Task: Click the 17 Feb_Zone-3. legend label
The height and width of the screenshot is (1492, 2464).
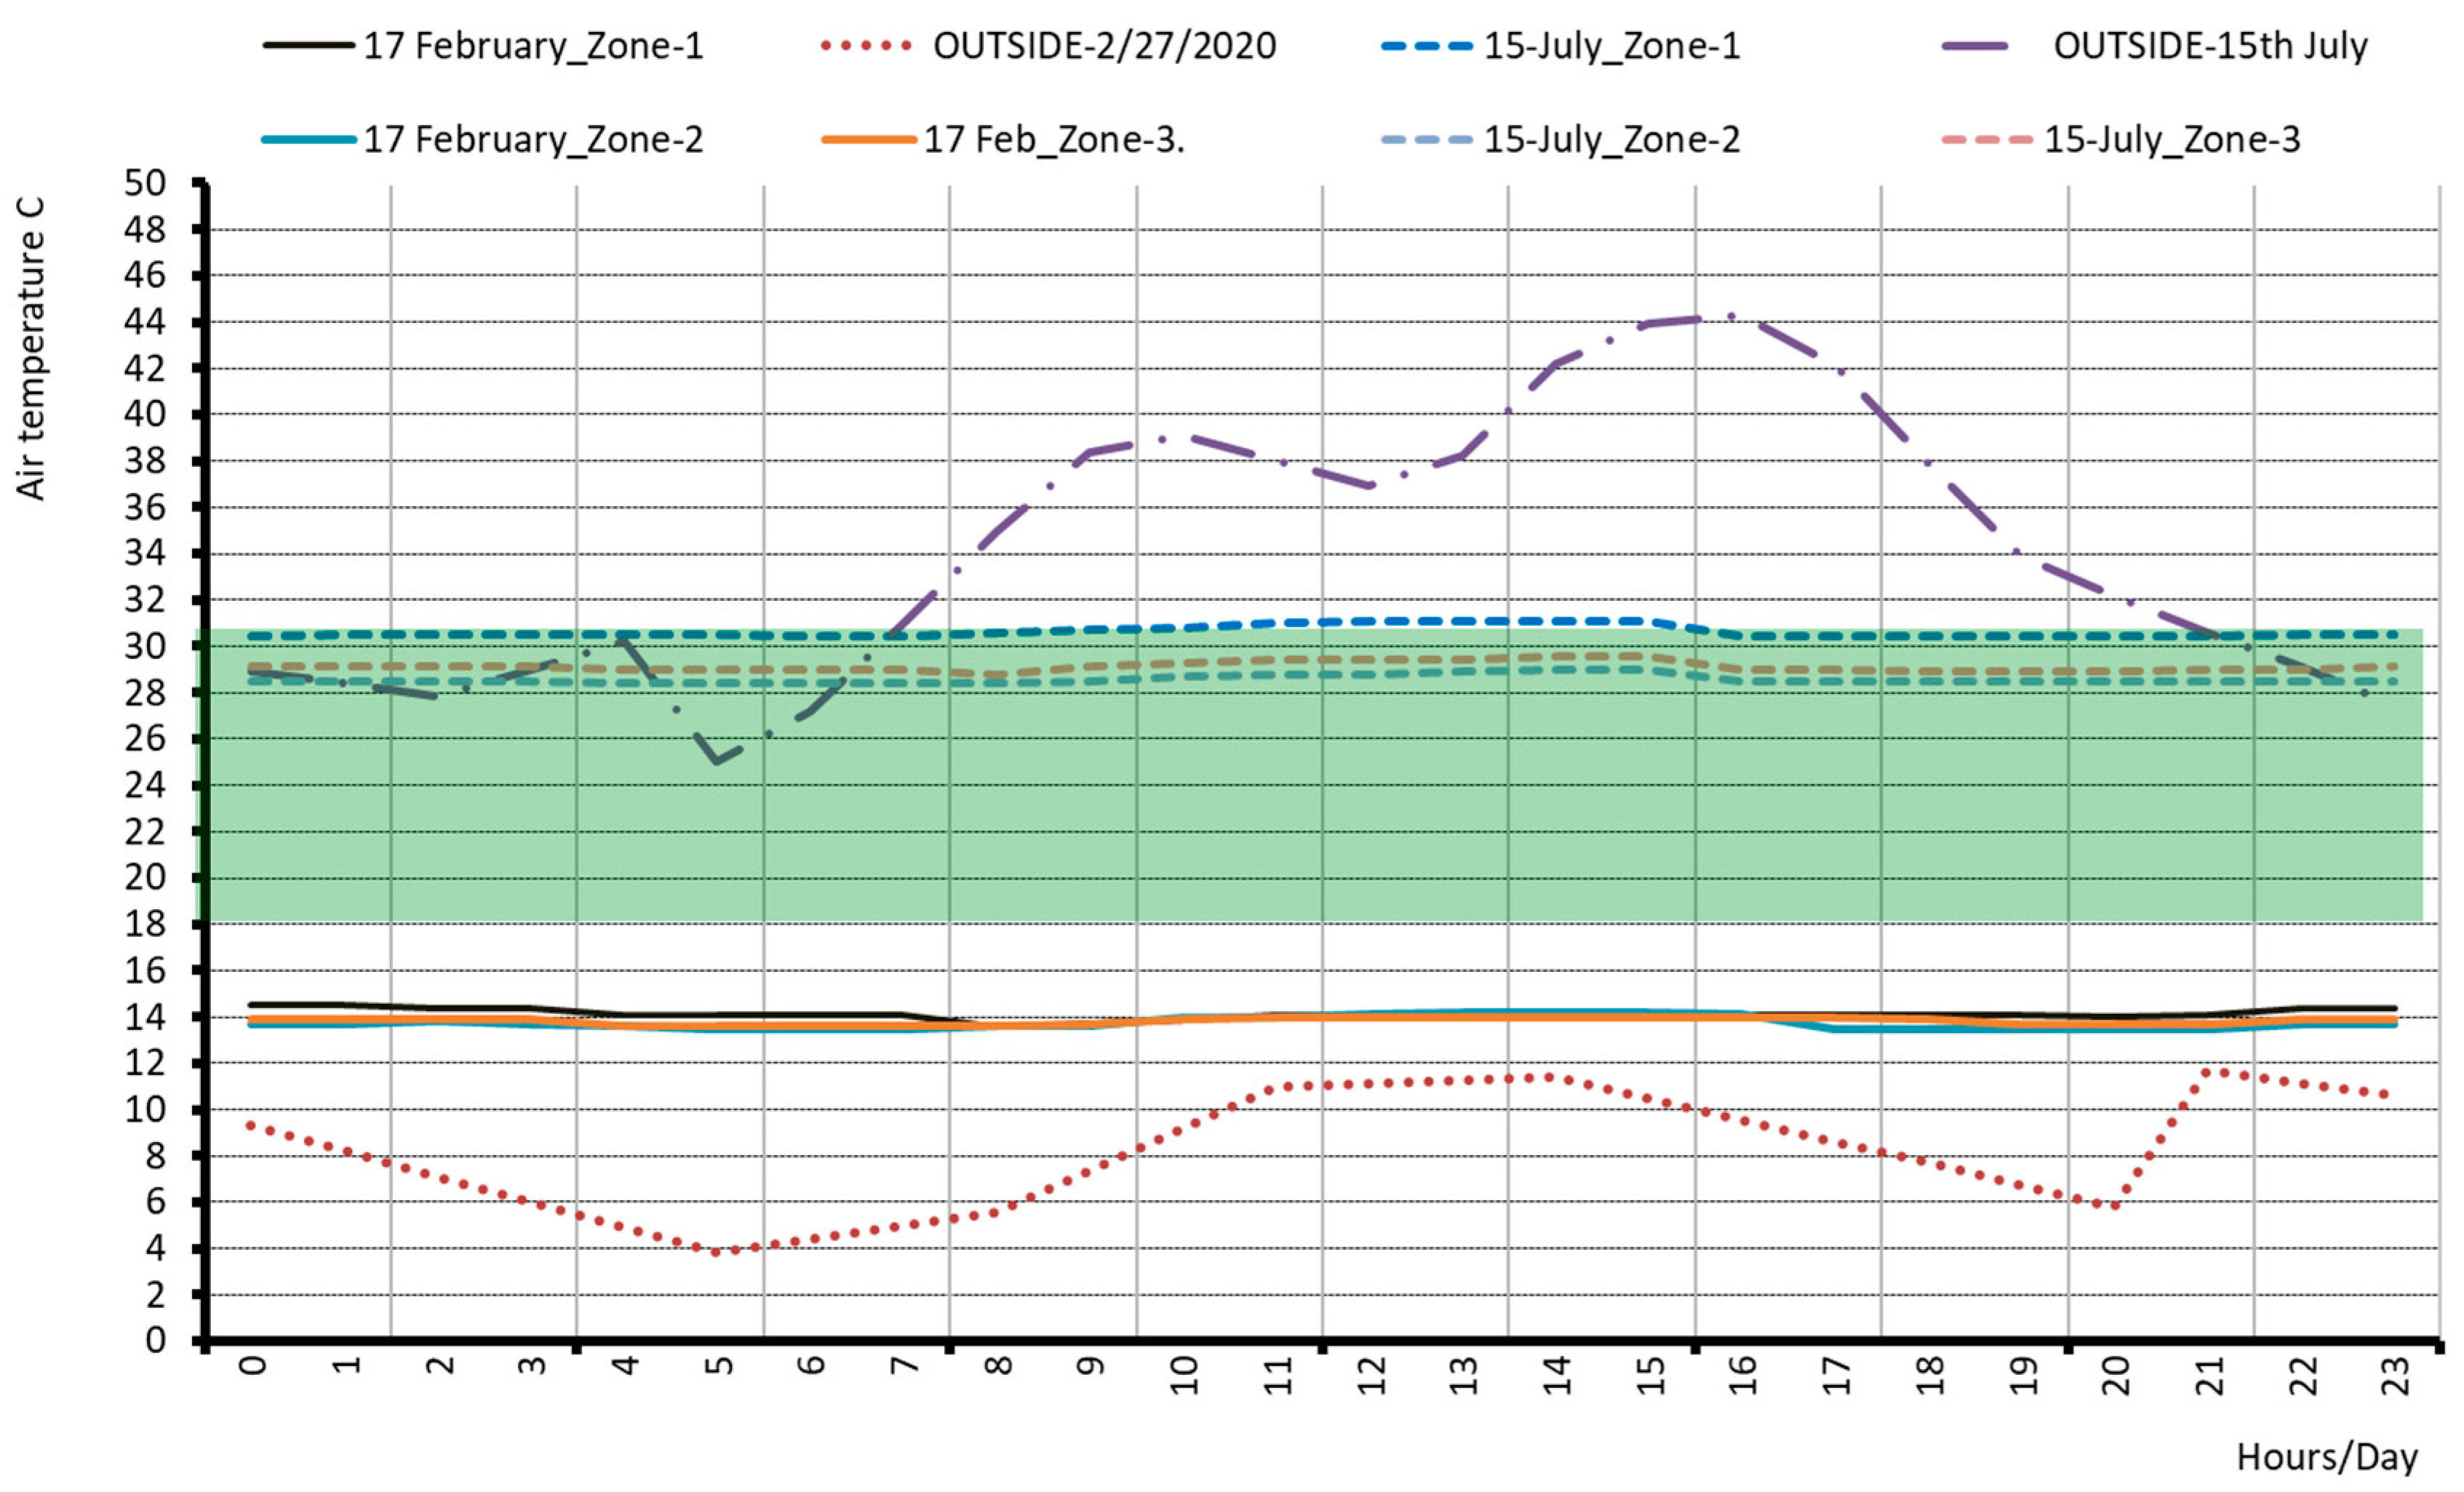Action: (x=1053, y=139)
